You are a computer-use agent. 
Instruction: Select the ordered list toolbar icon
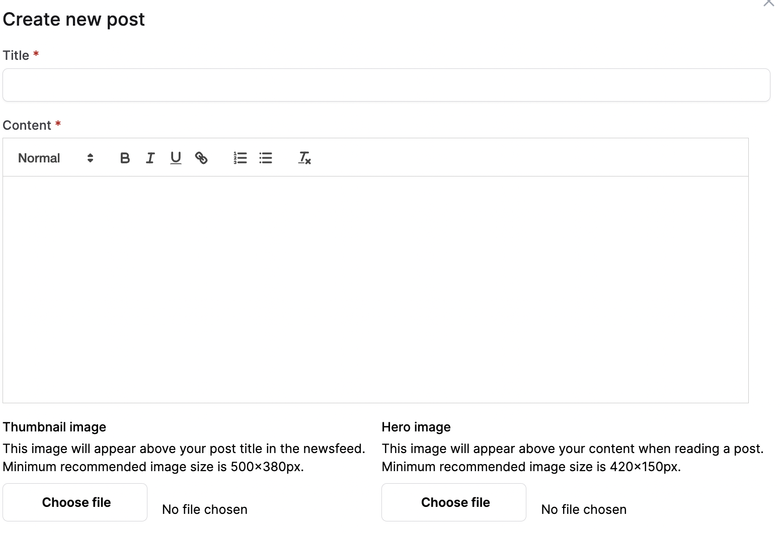[x=240, y=158]
